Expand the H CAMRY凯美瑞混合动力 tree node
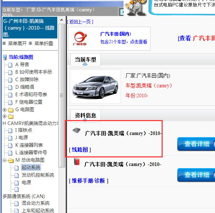 [x=4, y=116]
